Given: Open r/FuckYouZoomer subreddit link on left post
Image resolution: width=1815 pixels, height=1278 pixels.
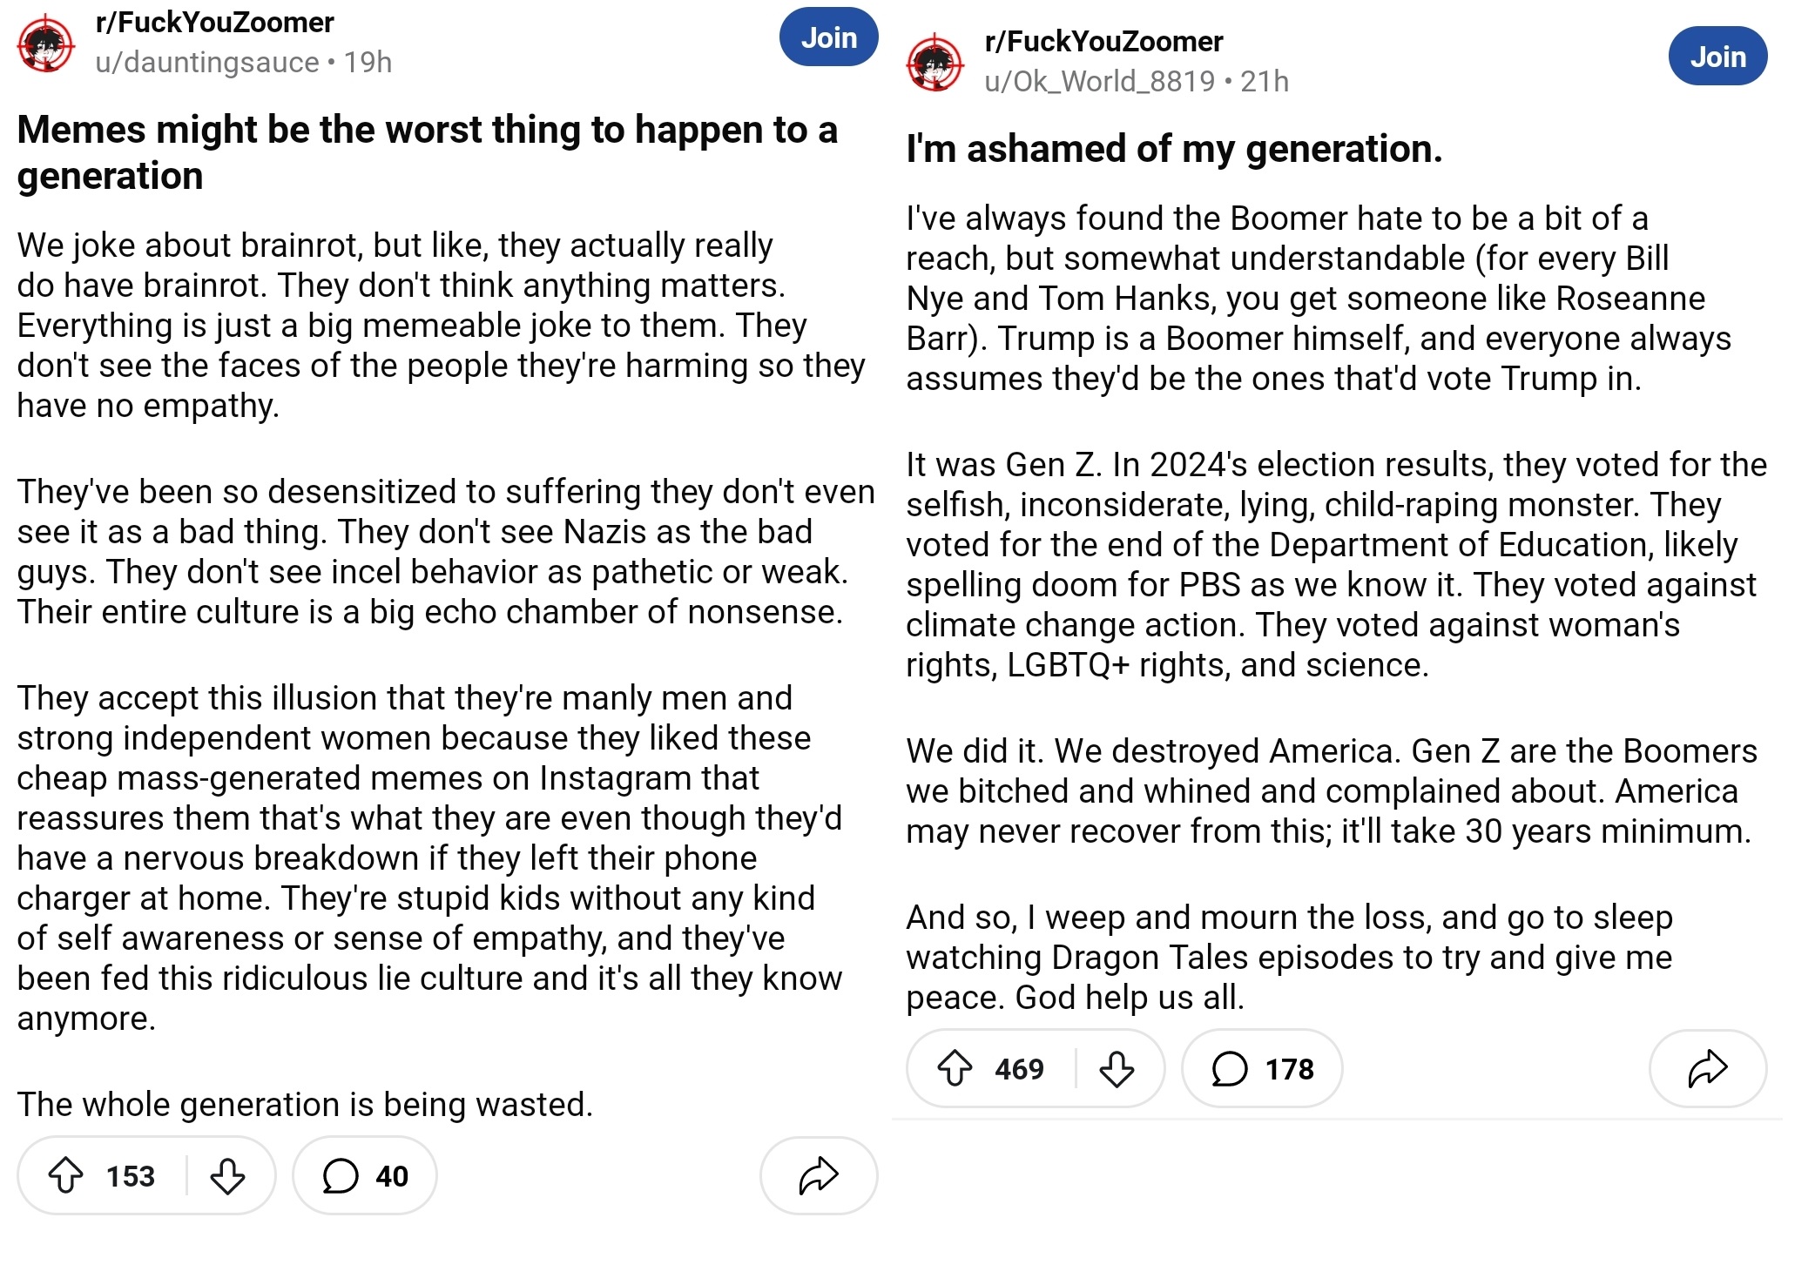Looking at the screenshot, I should 214,23.
